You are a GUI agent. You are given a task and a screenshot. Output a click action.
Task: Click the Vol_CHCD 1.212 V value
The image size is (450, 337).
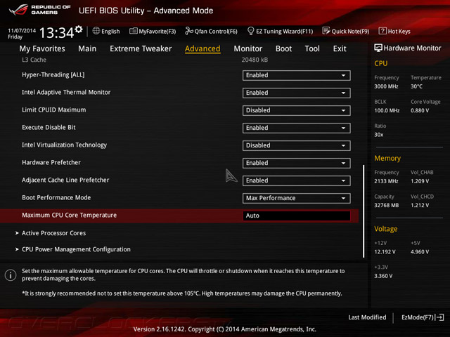[x=420, y=206]
